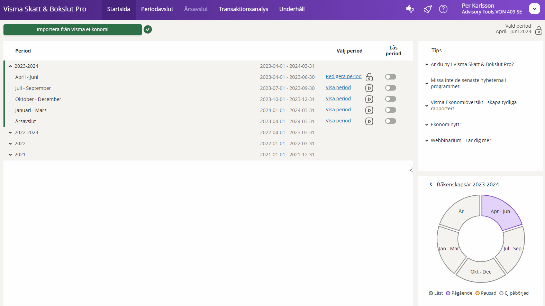
Task: Click the play icon for Årsavslut row
Action: point(369,121)
